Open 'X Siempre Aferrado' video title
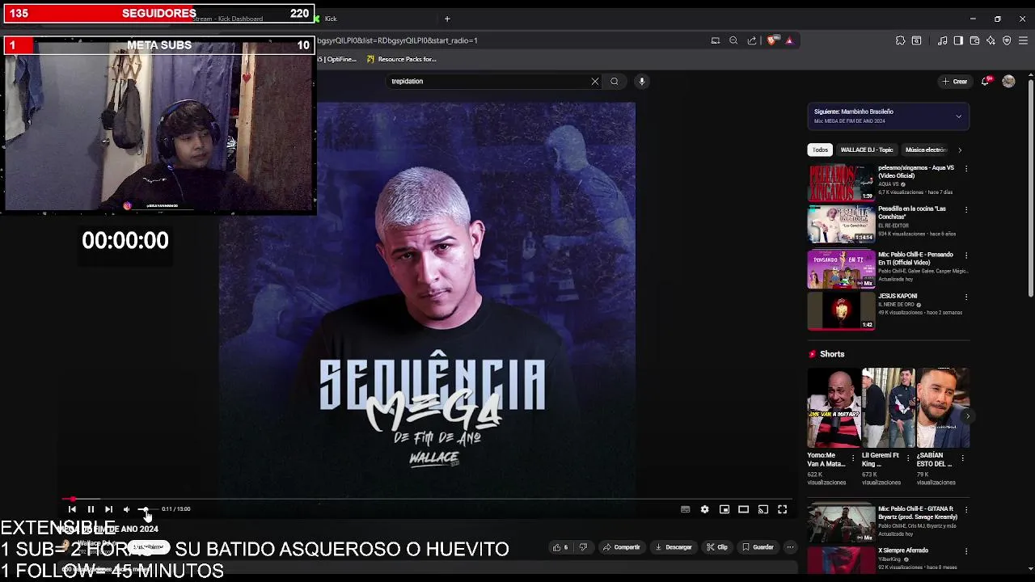The height and width of the screenshot is (582, 1035). pos(903,550)
